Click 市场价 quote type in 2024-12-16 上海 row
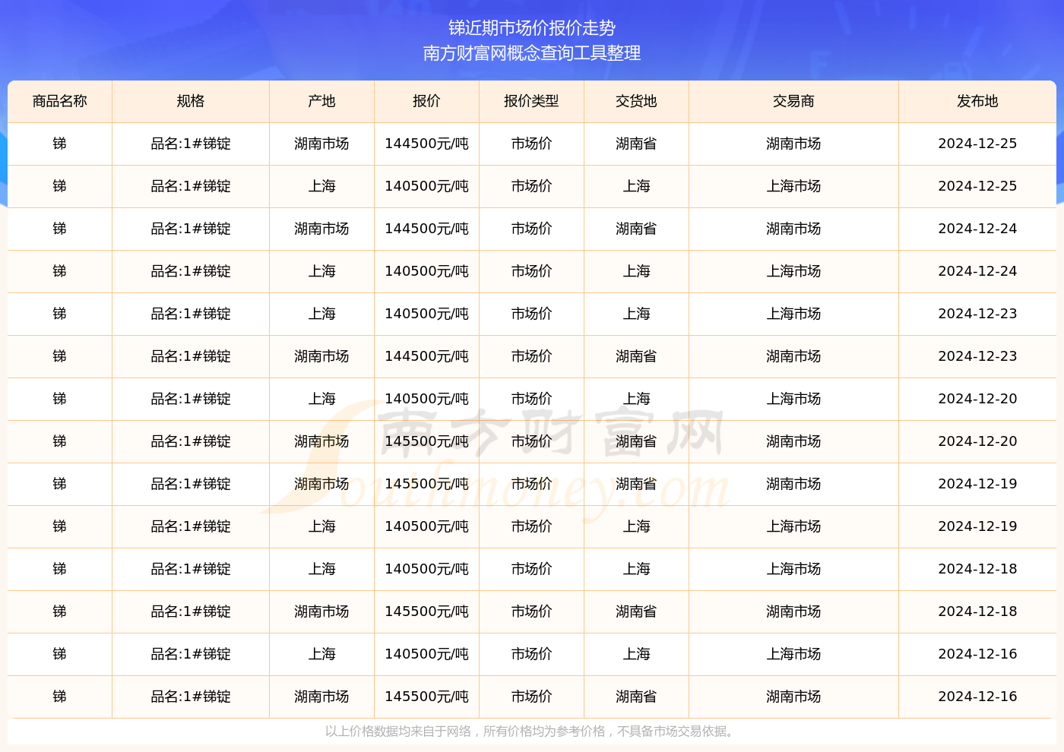 532,654
